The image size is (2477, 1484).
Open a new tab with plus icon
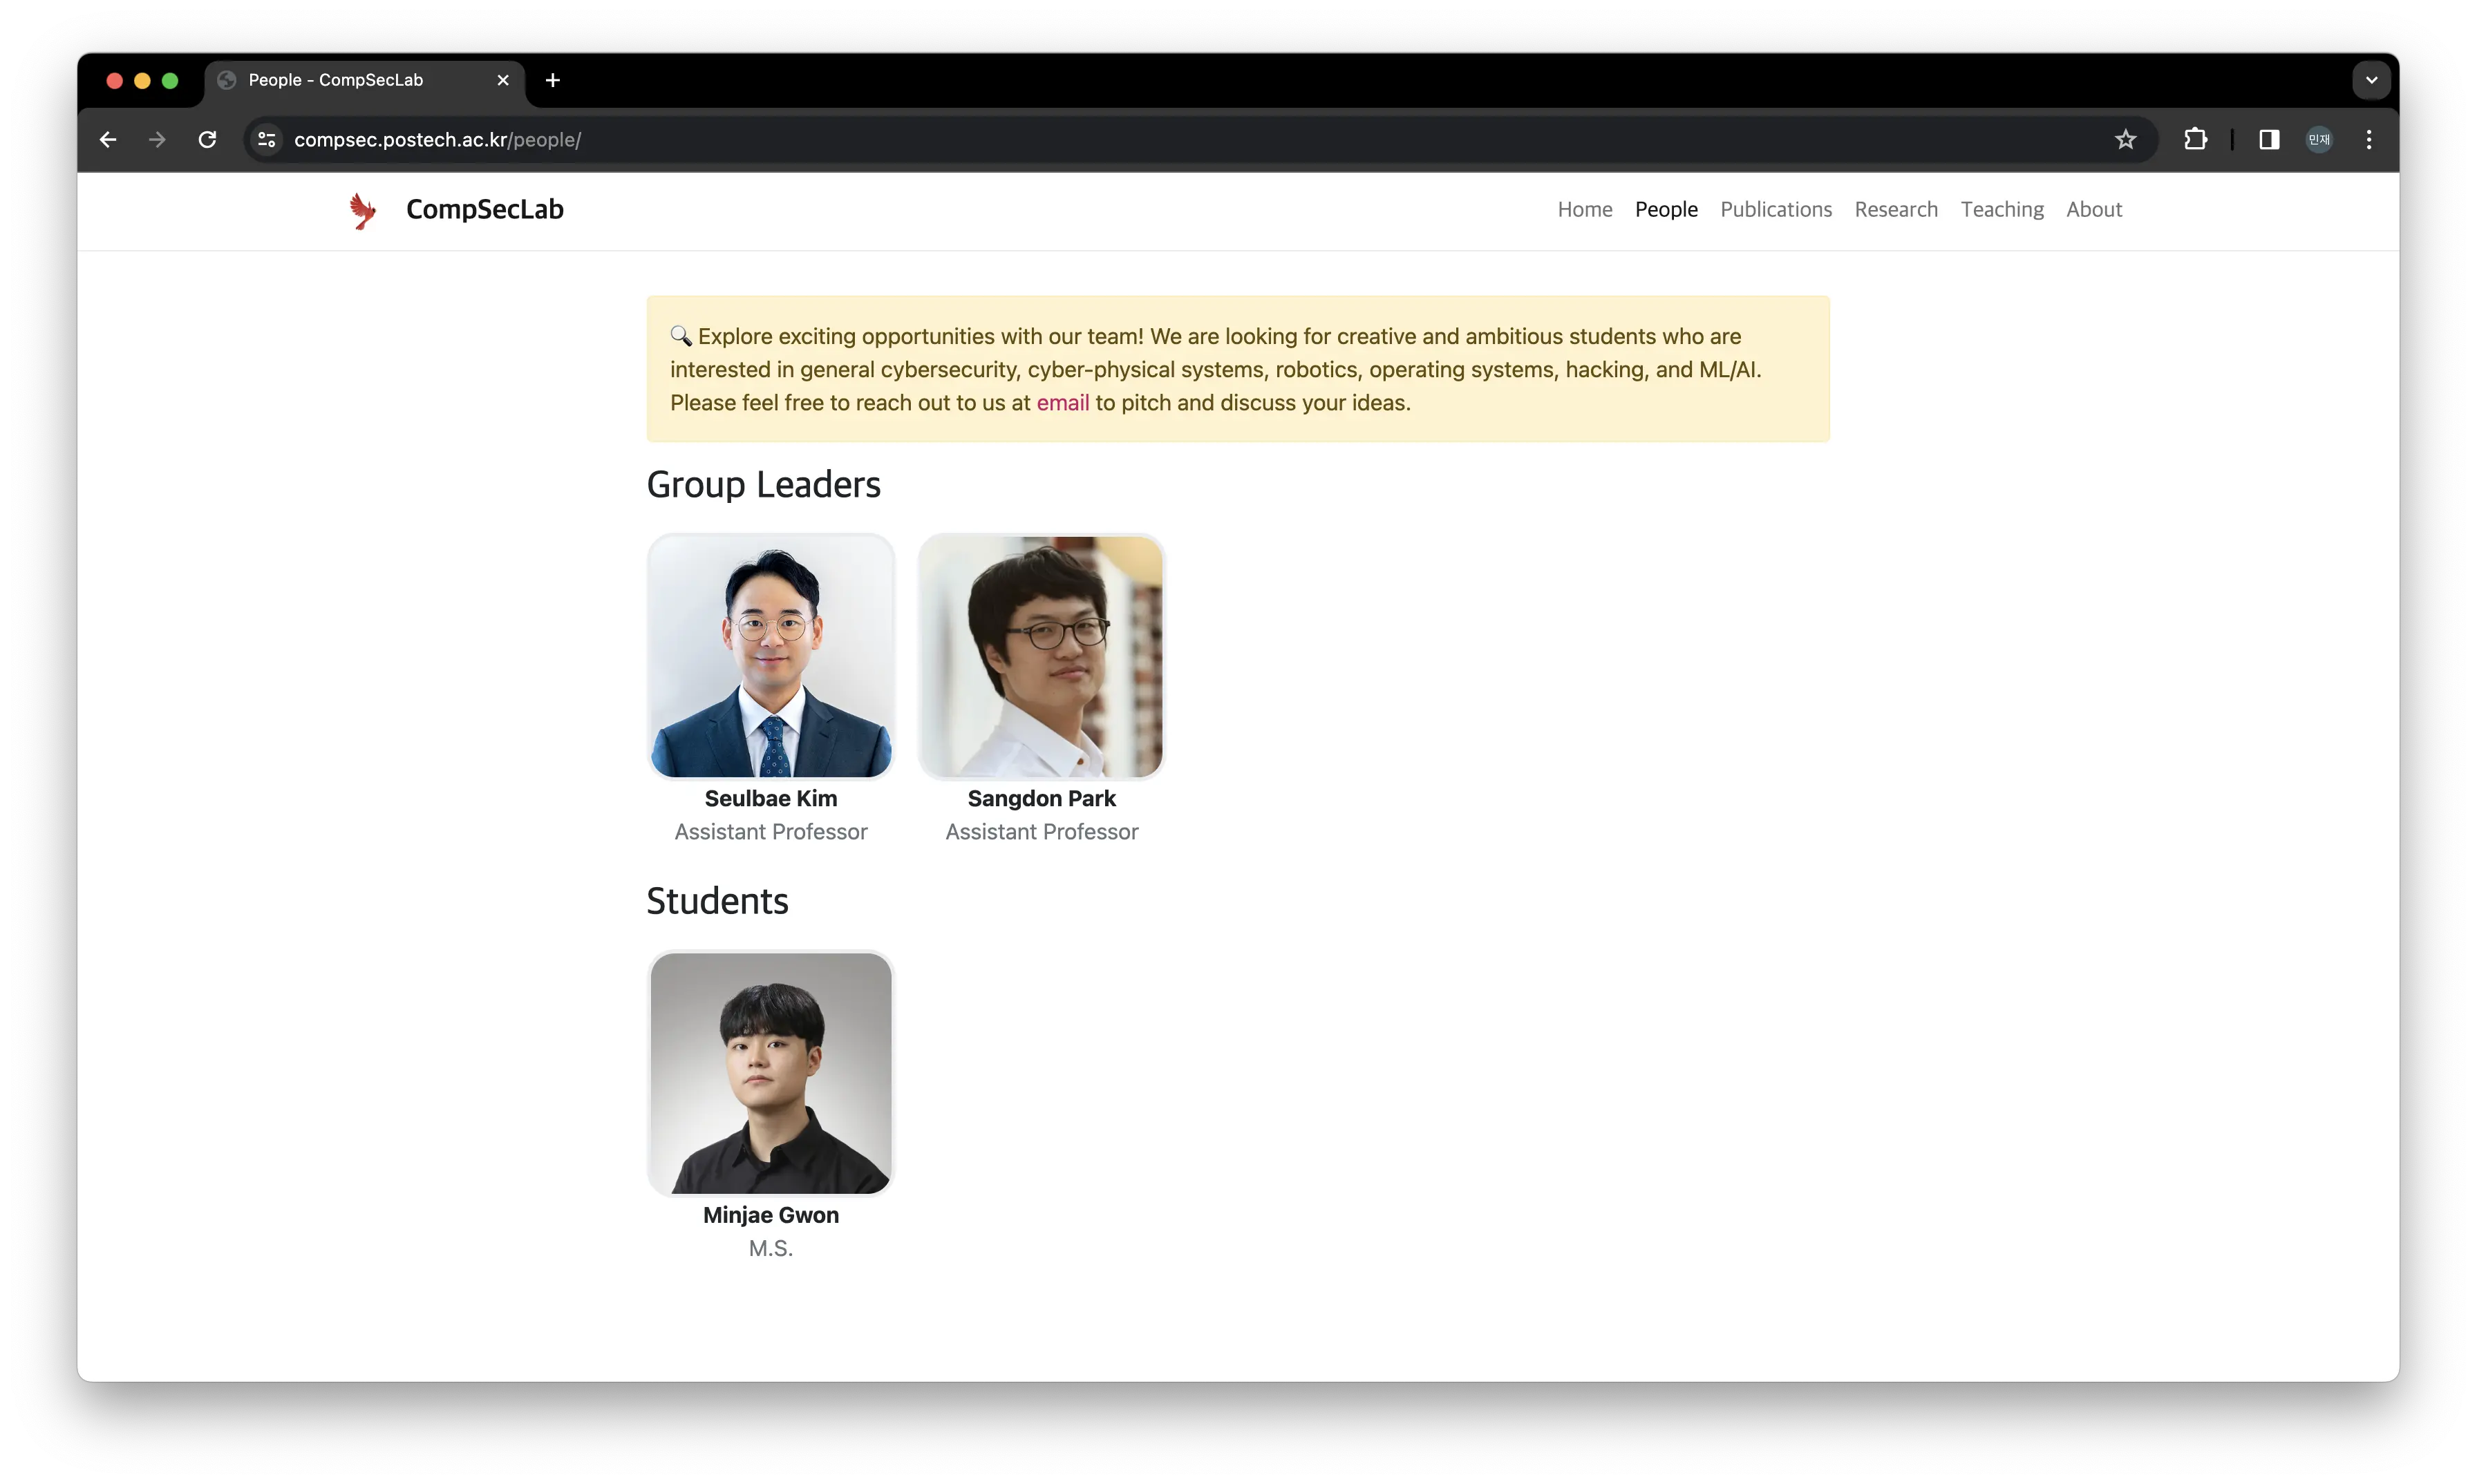pyautogui.click(x=552, y=80)
